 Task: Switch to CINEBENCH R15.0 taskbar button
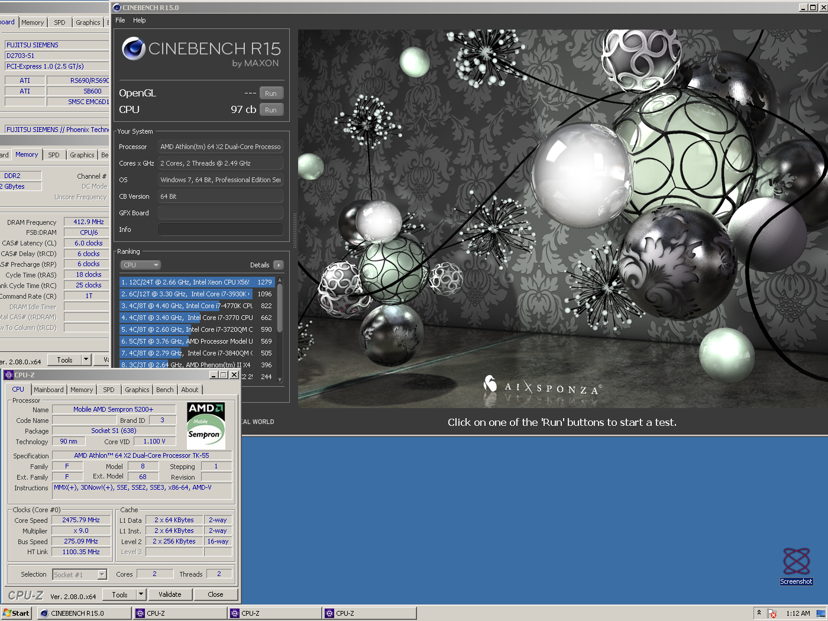85,613
